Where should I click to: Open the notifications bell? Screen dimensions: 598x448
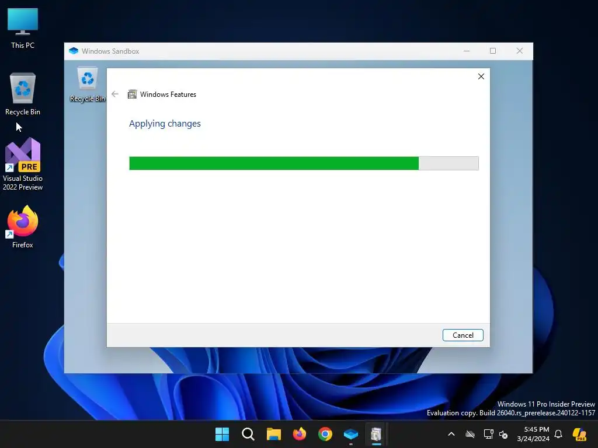tap(558, 434)
